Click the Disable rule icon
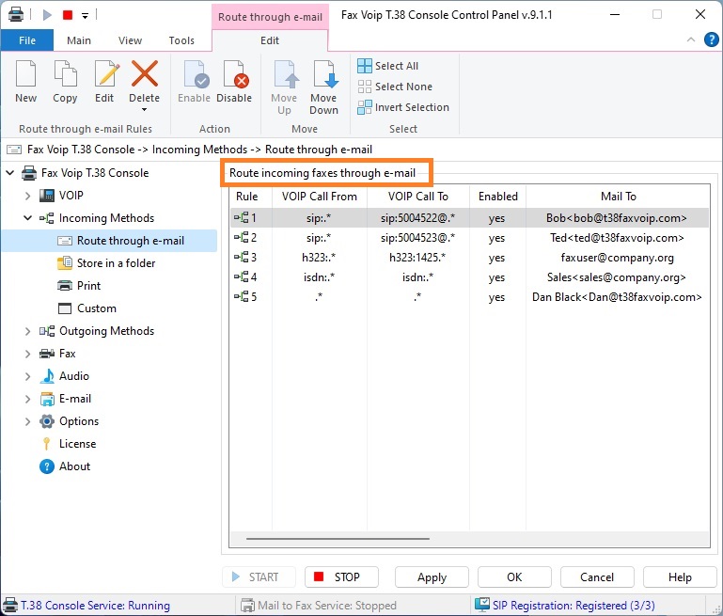 pos(236,73)
